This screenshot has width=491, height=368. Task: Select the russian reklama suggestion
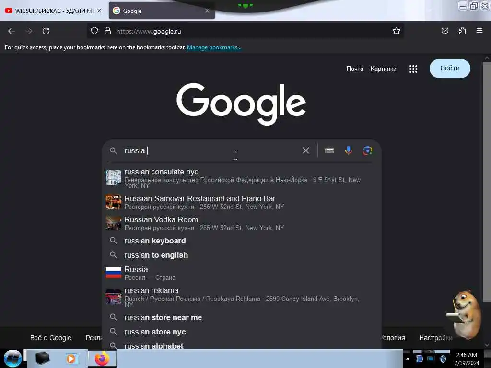pos(242,297)
